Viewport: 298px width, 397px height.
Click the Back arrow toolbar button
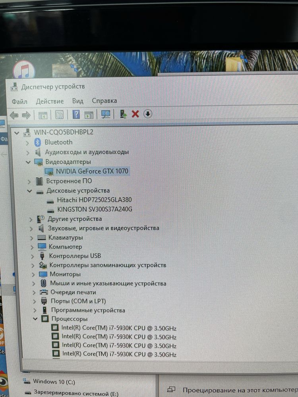point(14,115)
